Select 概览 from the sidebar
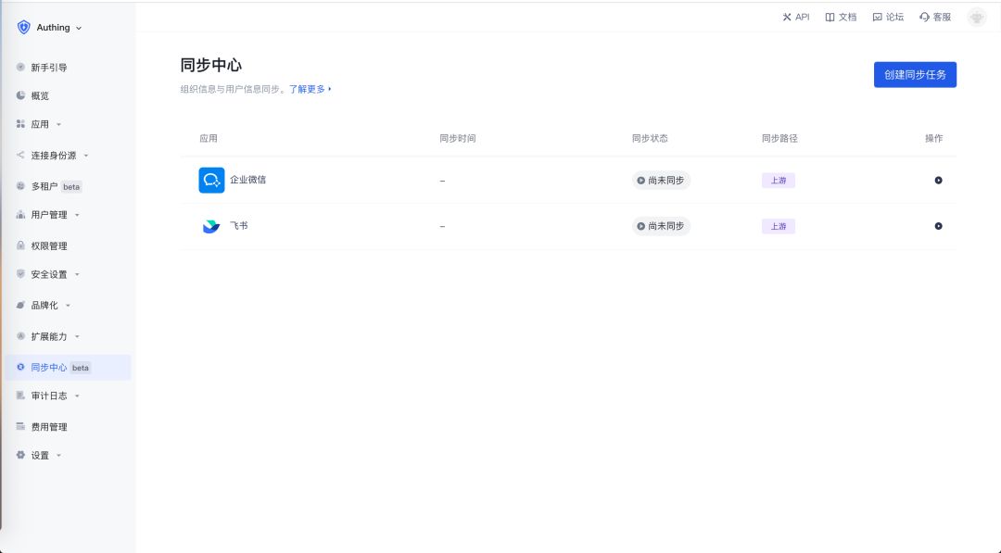Viewport: 1001px width, 553px height. (39, 95)
